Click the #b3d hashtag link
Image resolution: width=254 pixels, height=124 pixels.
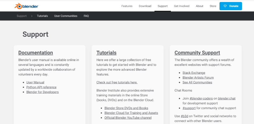click(184, 116)
